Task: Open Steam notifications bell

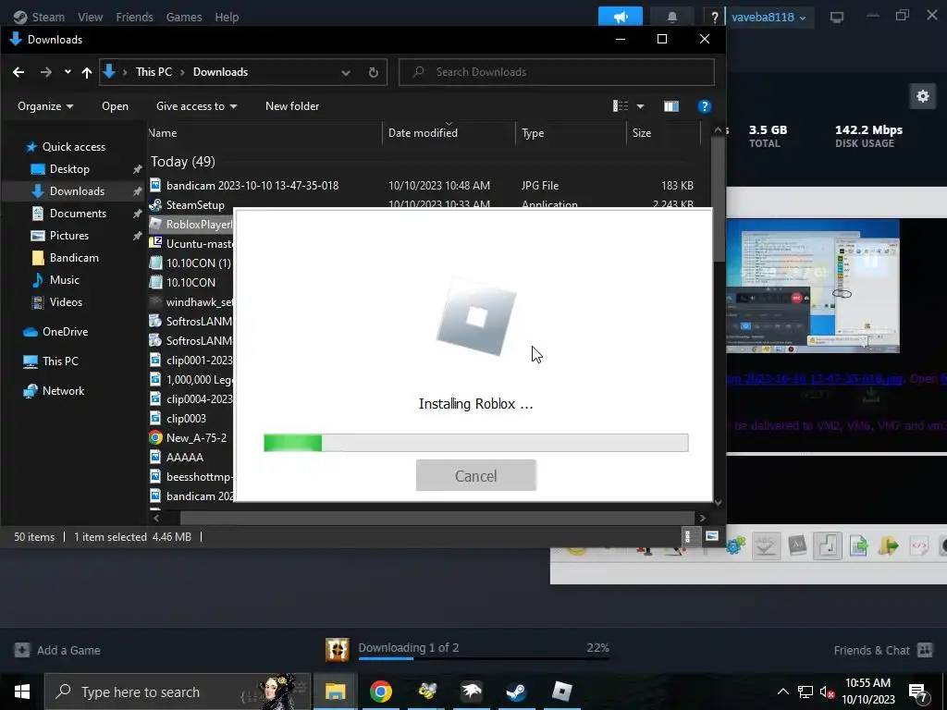Action: [671, 17]
